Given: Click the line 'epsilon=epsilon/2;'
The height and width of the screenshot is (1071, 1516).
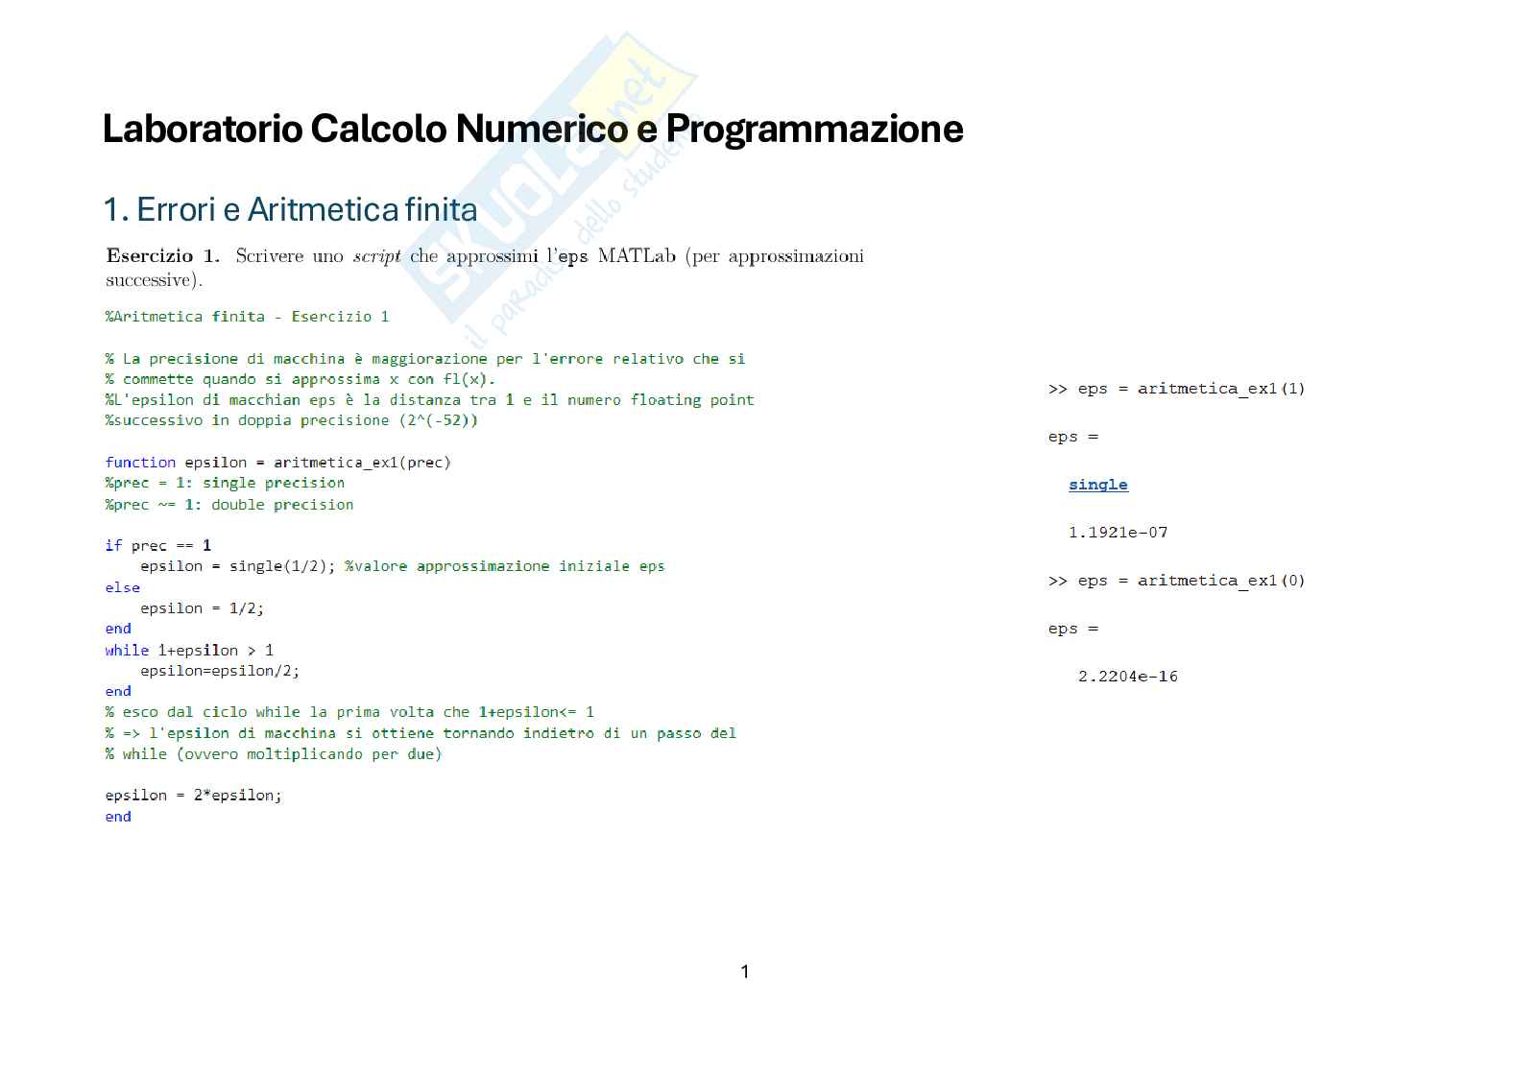Looking at the screenshot, I should (219, 671).
